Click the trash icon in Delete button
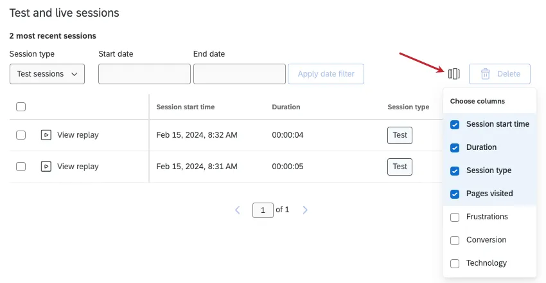The width and height of the screenshot is (546, 283). tap(486, 74)
